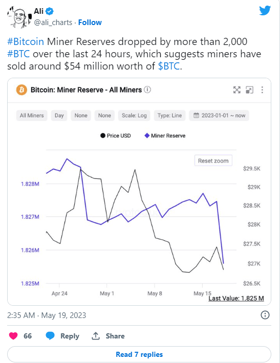Open the #Bitcoin hashtag link

(x=26, y=42)
